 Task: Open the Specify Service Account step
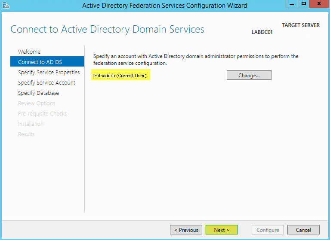click(46, 82)
